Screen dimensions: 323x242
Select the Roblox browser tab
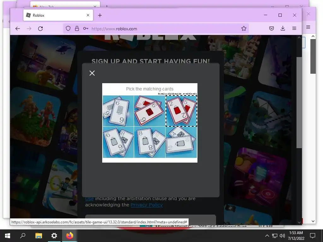point(58,15)
